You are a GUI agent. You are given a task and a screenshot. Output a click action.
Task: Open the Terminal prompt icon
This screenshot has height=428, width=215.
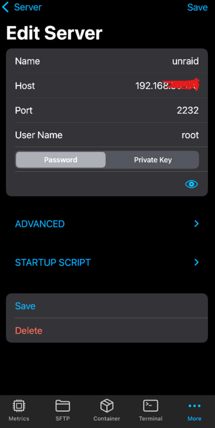pyautogui.click(x=151, y=406)
